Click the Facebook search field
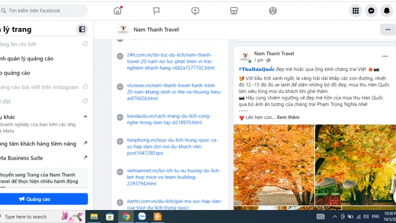Viewport: 396px width, 223px height. (43, 11)
